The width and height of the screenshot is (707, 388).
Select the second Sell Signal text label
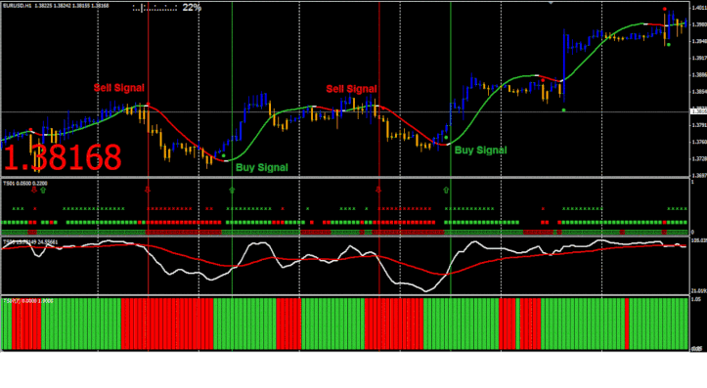(351, 89)
